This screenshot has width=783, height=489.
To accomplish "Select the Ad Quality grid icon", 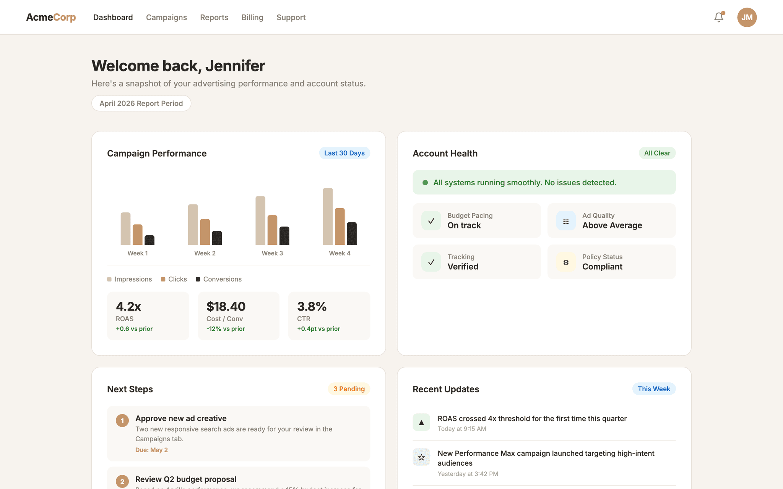I will [566, 220].
